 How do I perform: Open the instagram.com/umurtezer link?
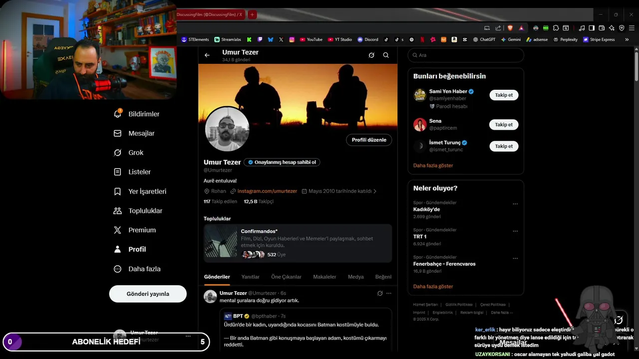click(267, 191)
